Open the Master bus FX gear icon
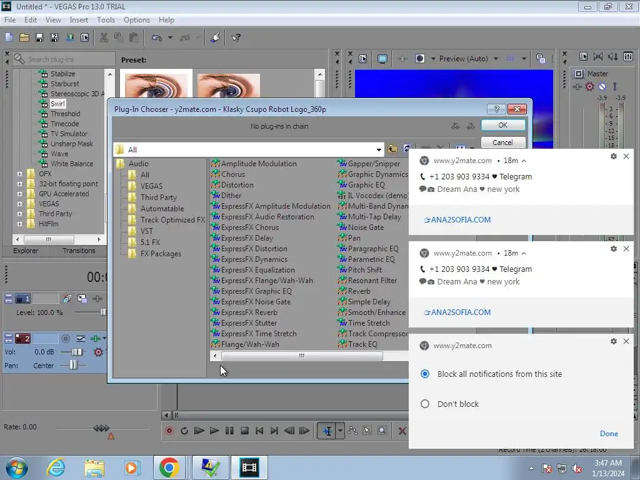This screenshot has height=480, width=640. pos(589,86)
